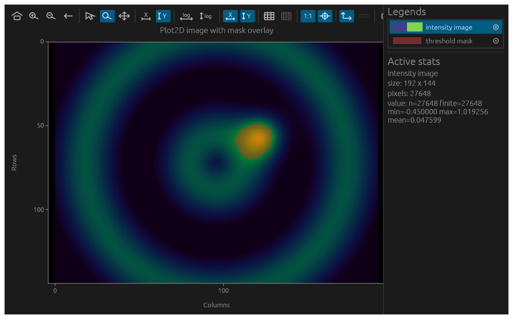The image size is (513, 319).
Task: Click the mean=0.047599 value
Action: [x=414, y=120]
